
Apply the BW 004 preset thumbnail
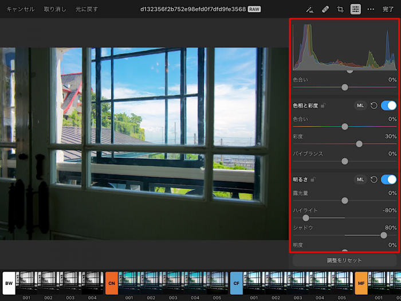click(93, 283)
